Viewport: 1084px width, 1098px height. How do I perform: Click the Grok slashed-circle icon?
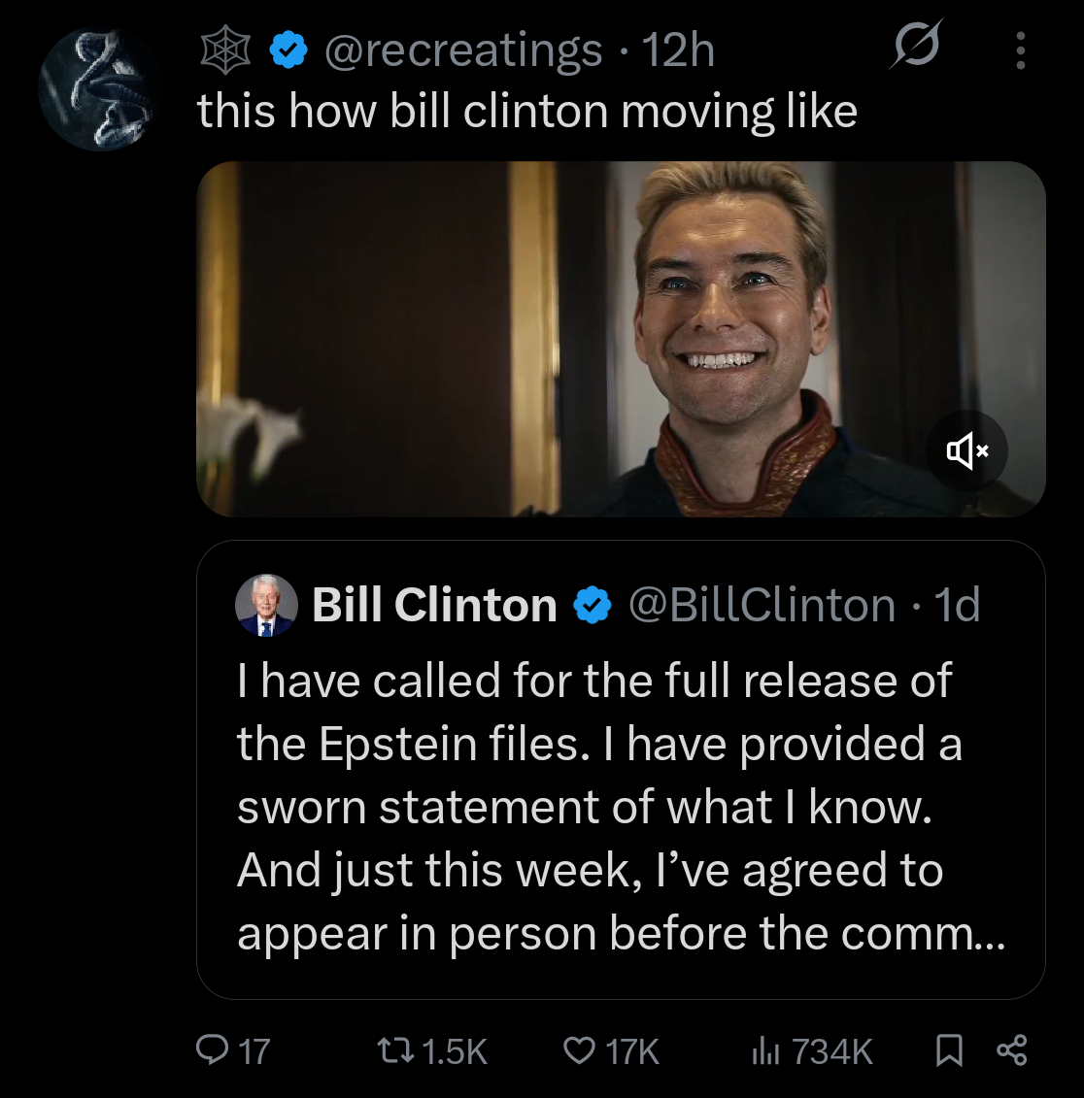click(x=917, y=46)
